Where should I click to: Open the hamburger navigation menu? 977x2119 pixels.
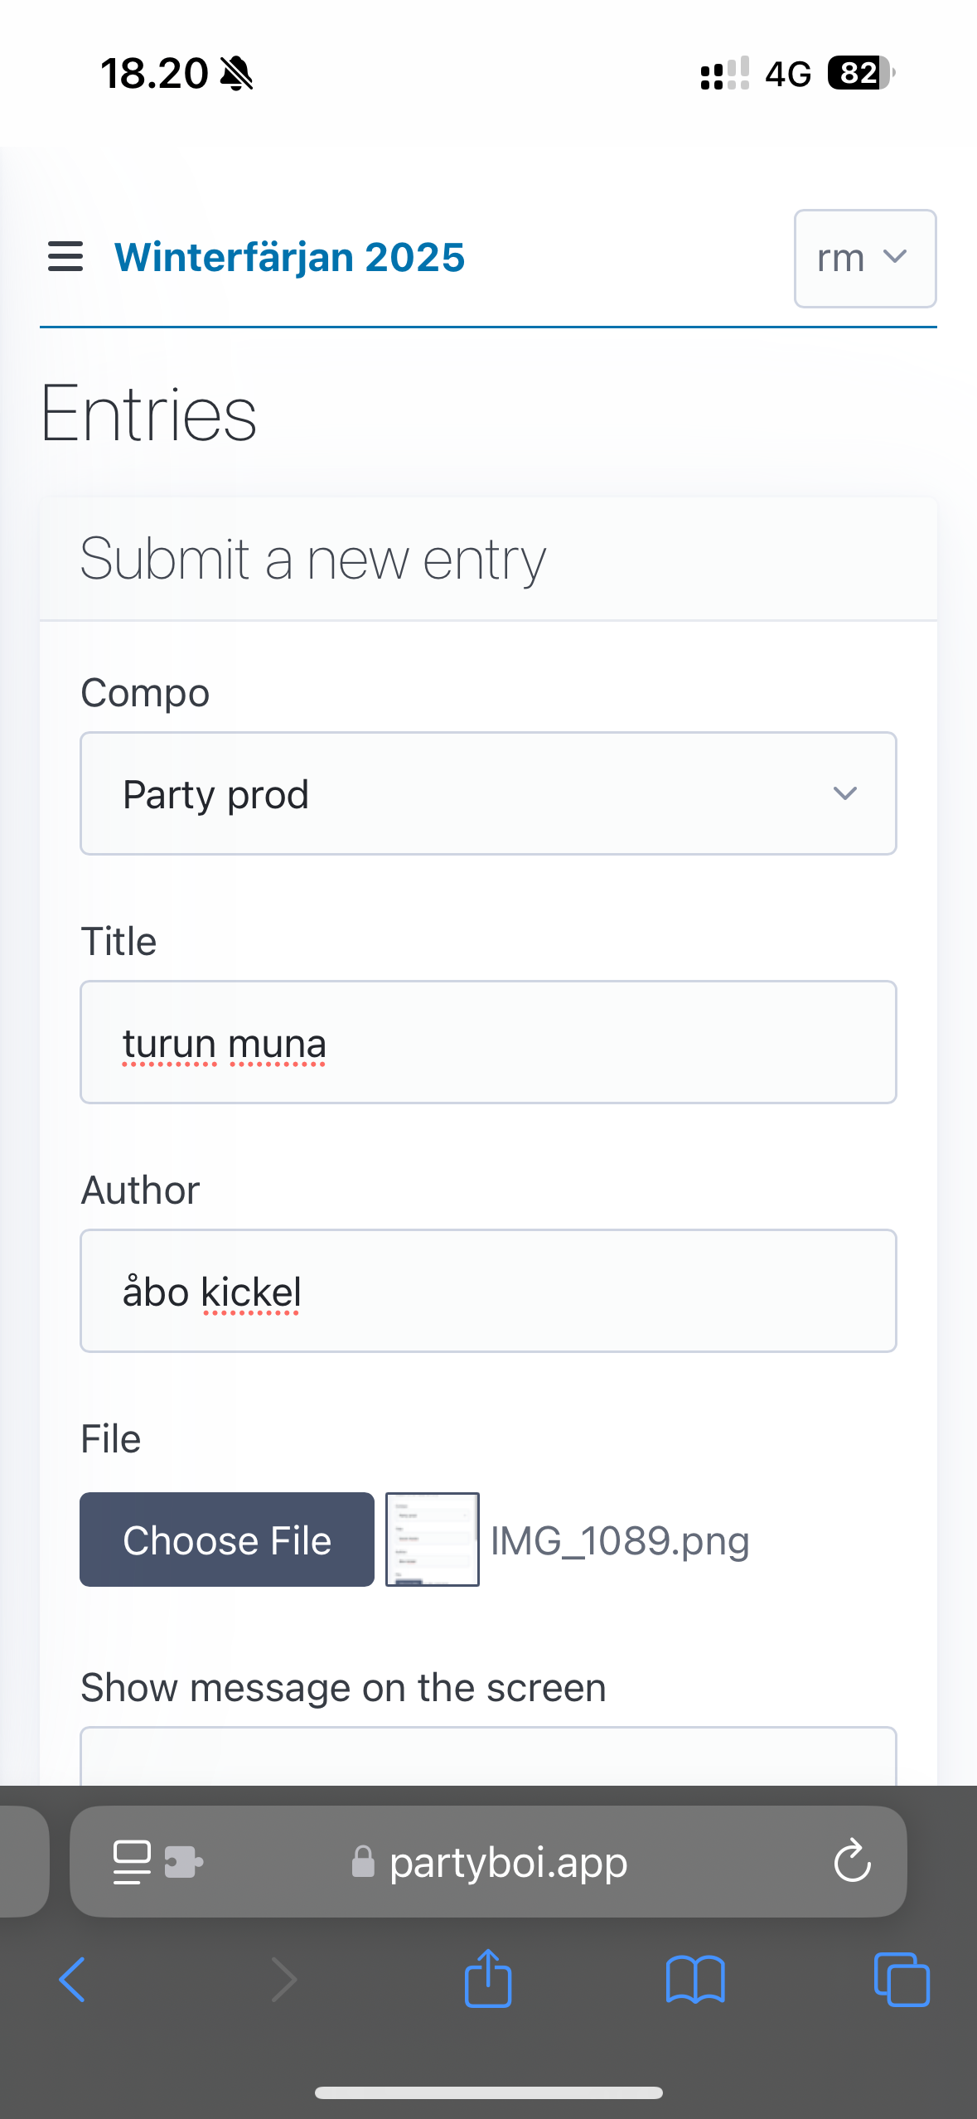pos(65,257)
